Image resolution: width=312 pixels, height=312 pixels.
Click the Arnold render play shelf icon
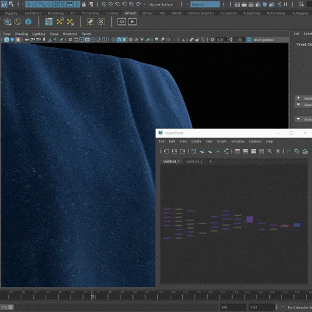point(132,22)
